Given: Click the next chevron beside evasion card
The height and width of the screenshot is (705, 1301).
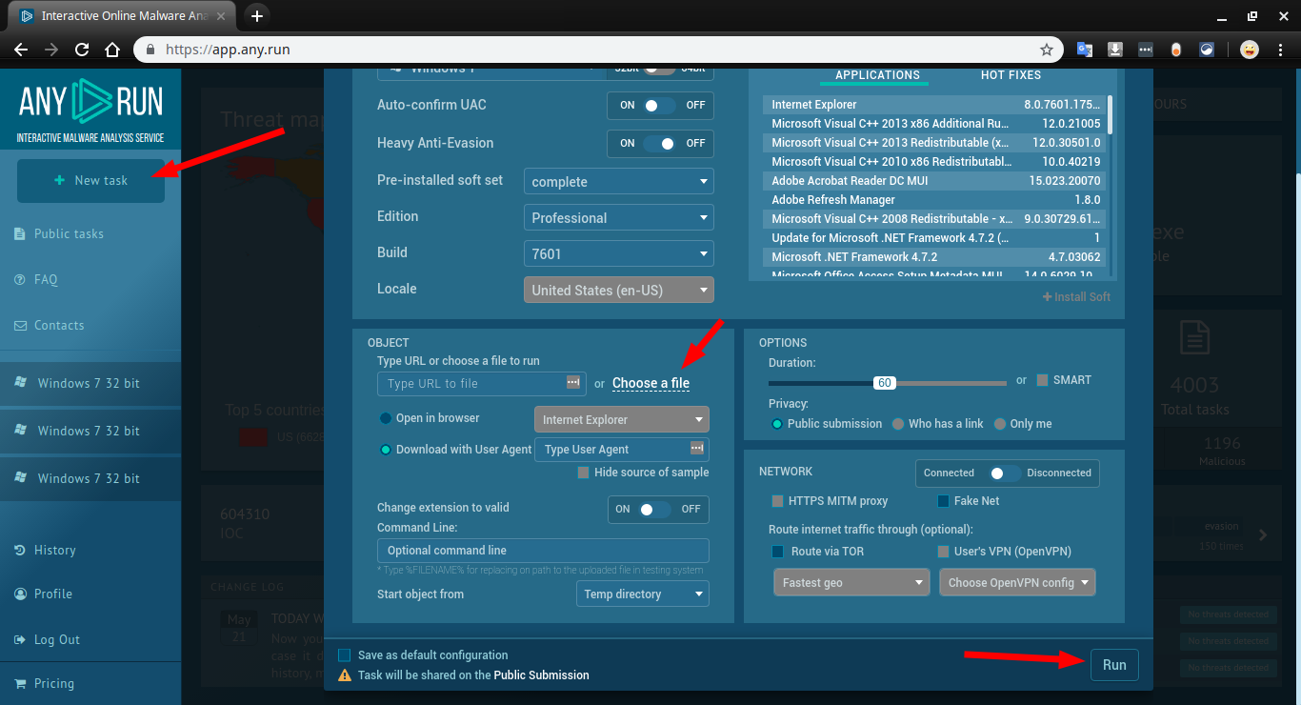Looking at the screenshot, I should pyautogui.click(x=1263, y=535).
